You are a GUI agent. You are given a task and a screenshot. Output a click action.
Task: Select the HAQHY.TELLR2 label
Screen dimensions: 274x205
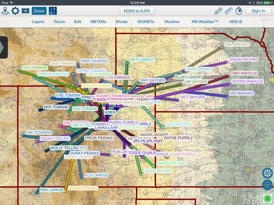click(x=55, y=138)
